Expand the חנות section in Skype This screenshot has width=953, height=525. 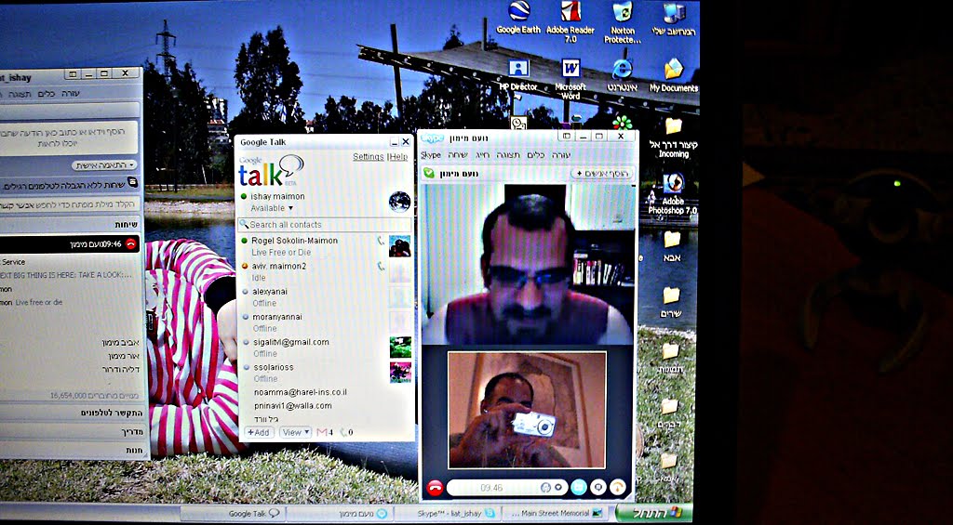click(134, 451)
